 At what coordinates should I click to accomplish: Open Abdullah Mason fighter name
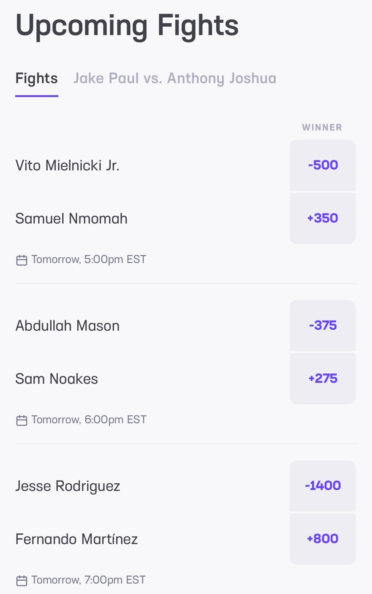[x=68, y=326]
